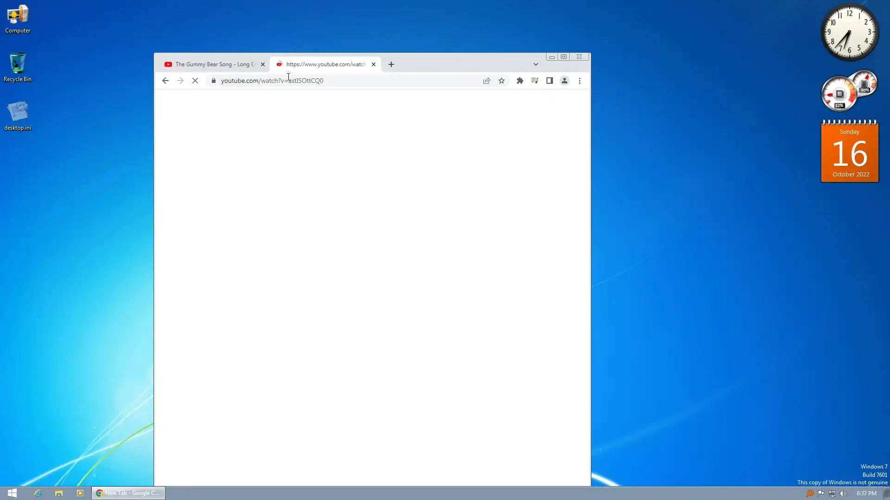Launch Internet Explorer from the taskbar
890x500 pixels.
point(37,493)
